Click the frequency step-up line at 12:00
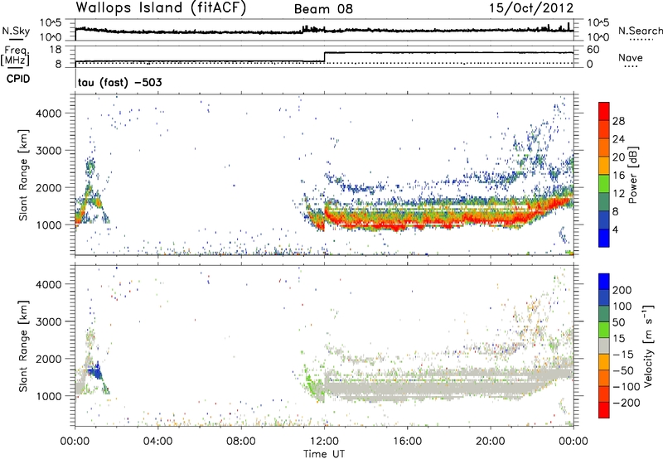The height and width of the screenshot is (459, 663). 324,57
